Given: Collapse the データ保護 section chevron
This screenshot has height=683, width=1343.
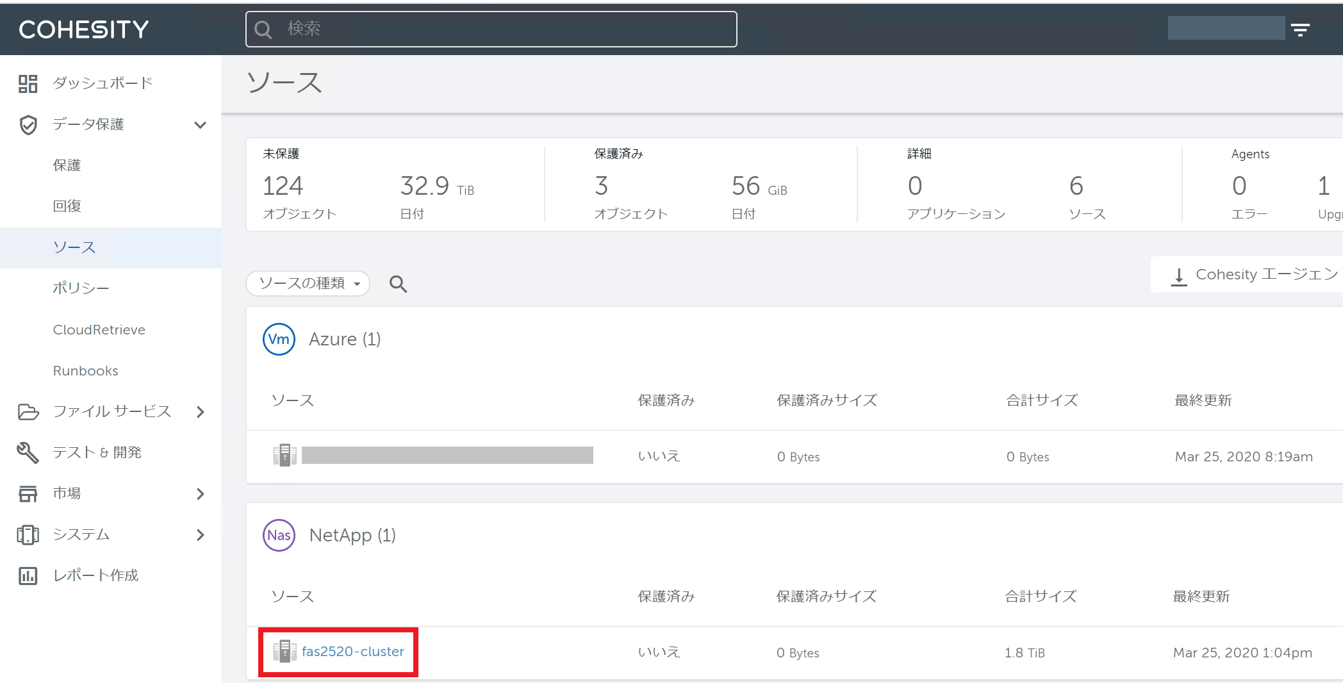Looking at the screenshot, I should [200, 125].
